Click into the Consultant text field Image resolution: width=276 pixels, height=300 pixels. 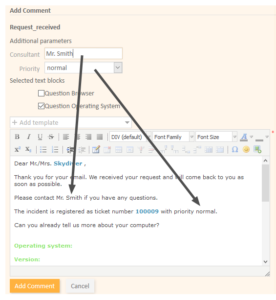click(84, 53)
